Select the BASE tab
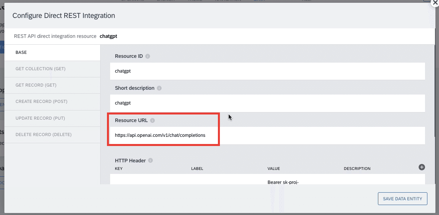 [x=52, y=53]
